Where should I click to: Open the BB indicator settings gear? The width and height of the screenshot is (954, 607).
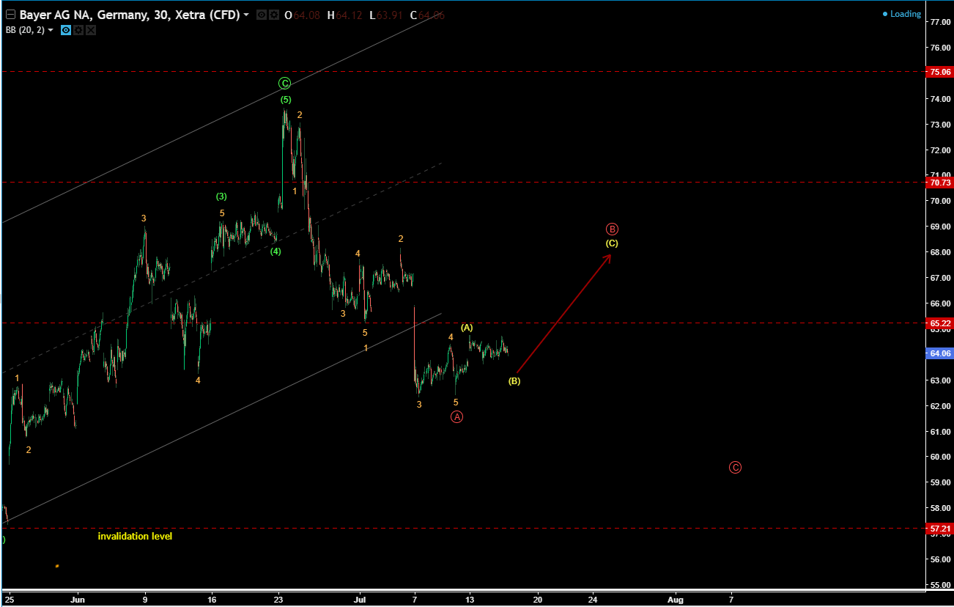pos(78,30)
